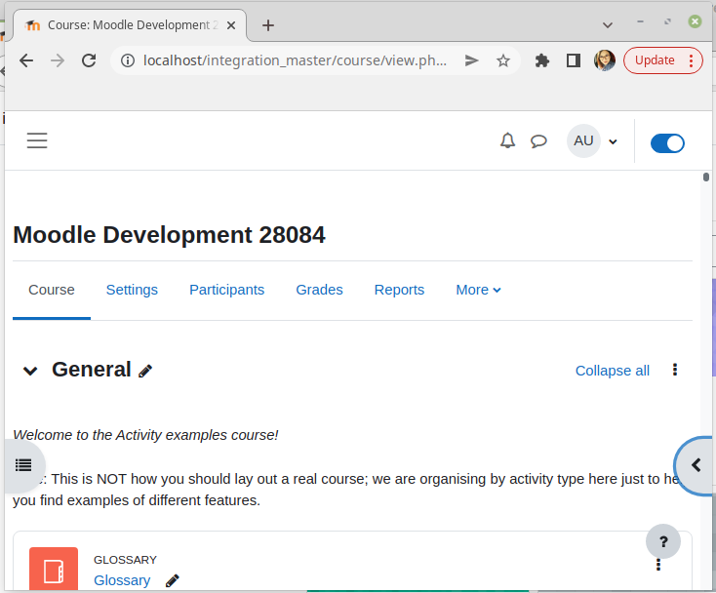Open the browser extensions puzzle icon
This screenshot has height=593, width=716.
[x=542, y=60]
